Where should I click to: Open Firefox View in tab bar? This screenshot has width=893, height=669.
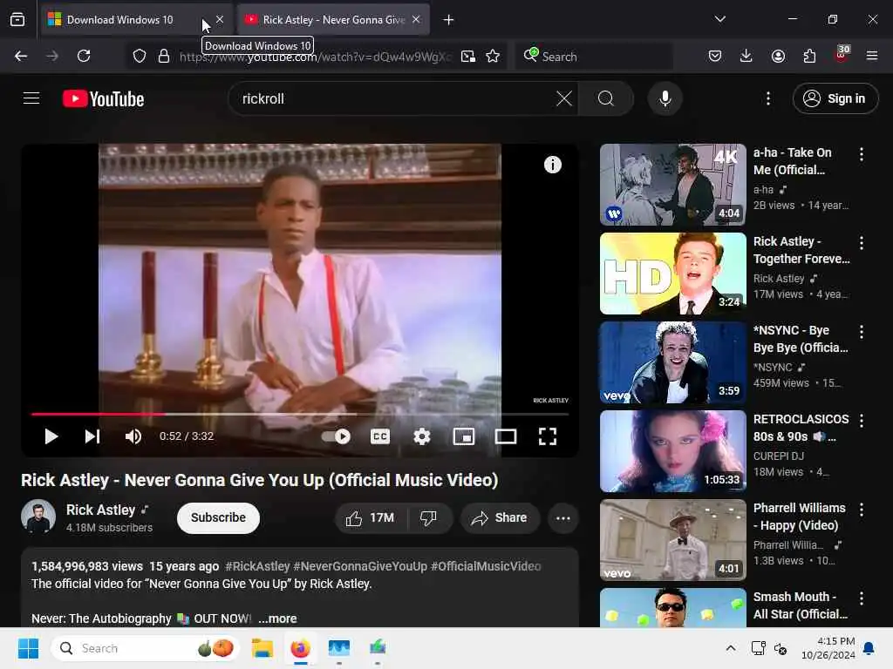[x=17, y=20]
